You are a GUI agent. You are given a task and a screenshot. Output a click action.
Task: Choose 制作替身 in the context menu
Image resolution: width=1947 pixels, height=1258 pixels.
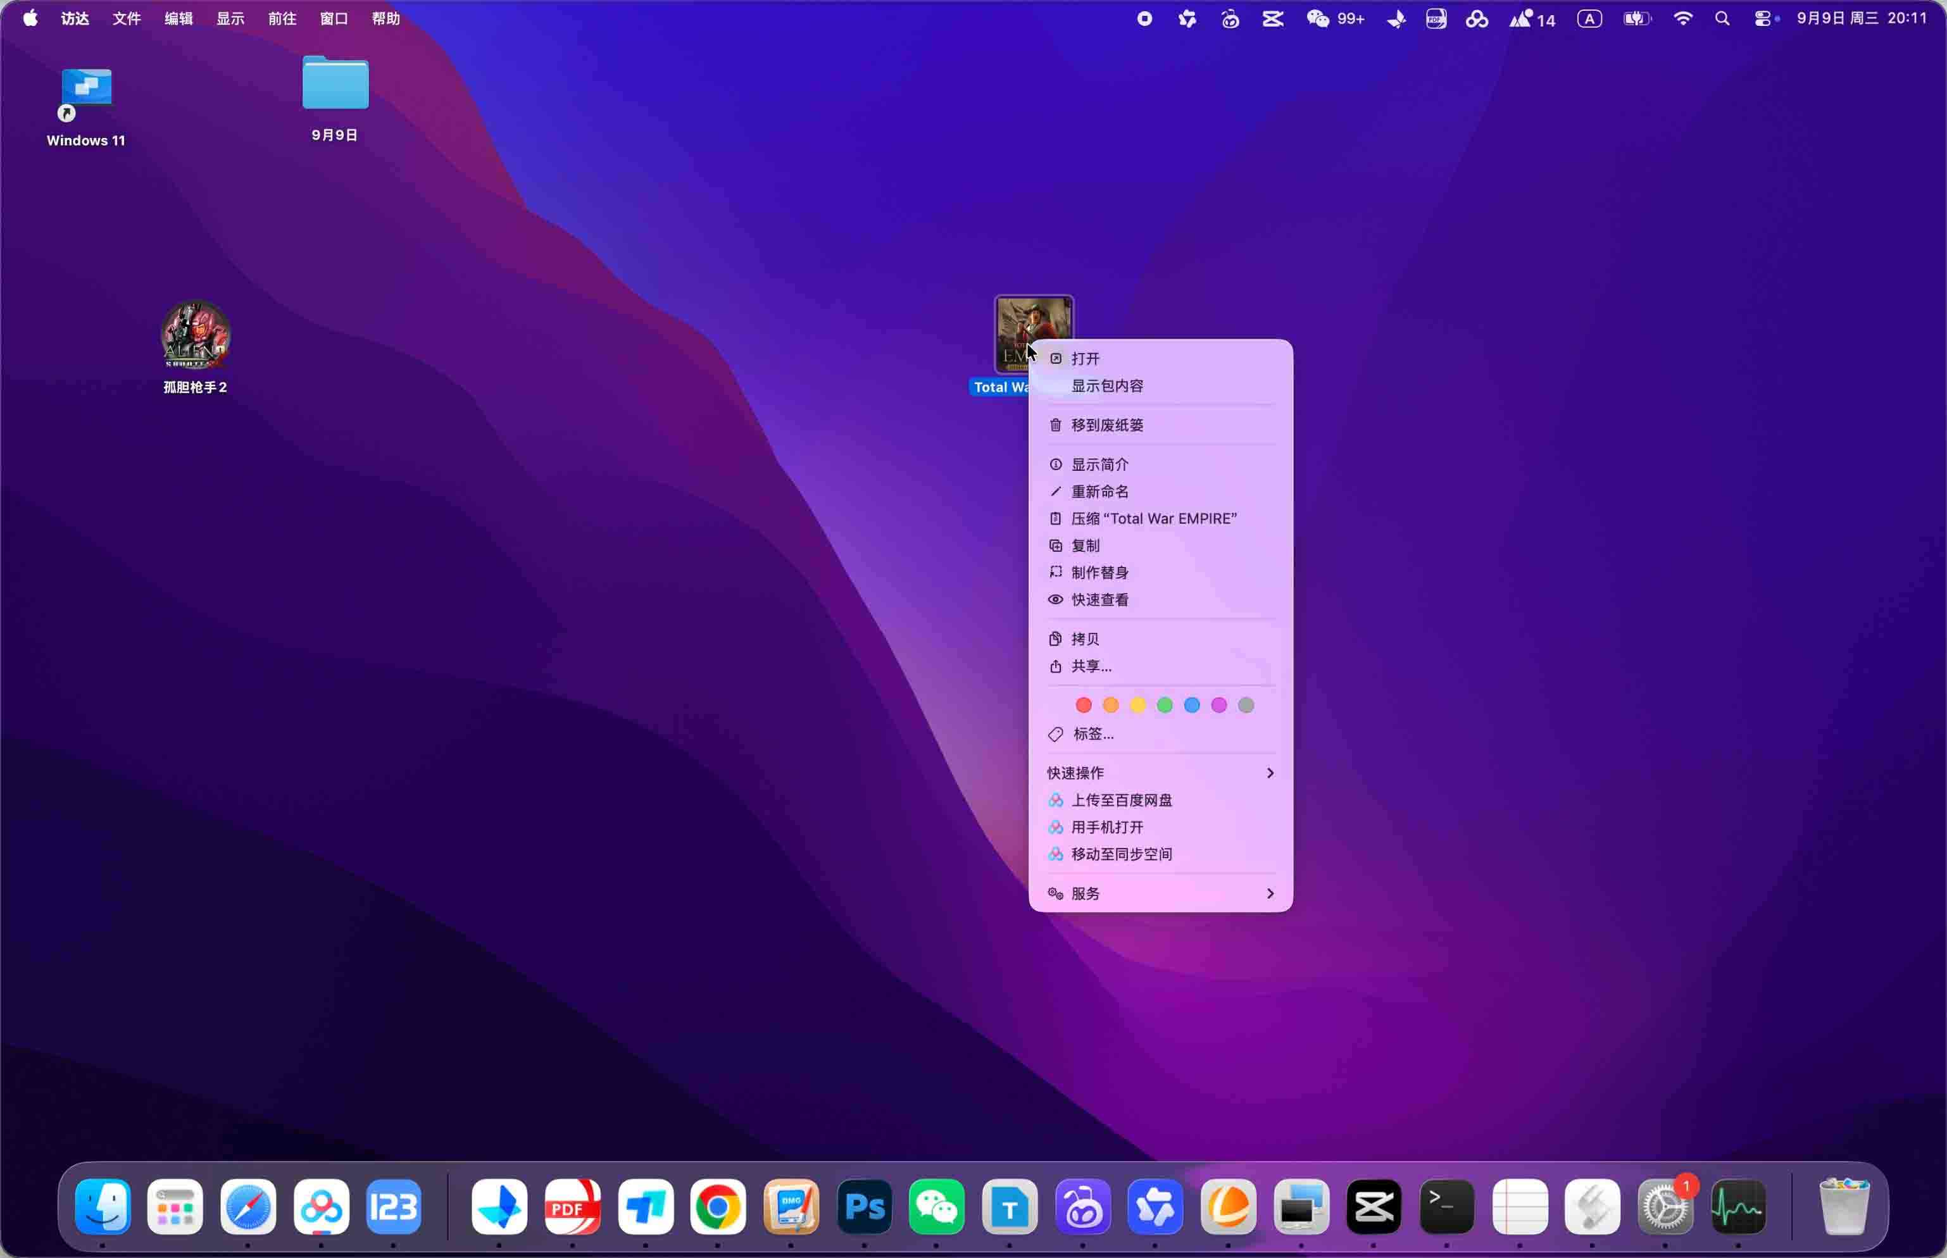coord(1160,573)
